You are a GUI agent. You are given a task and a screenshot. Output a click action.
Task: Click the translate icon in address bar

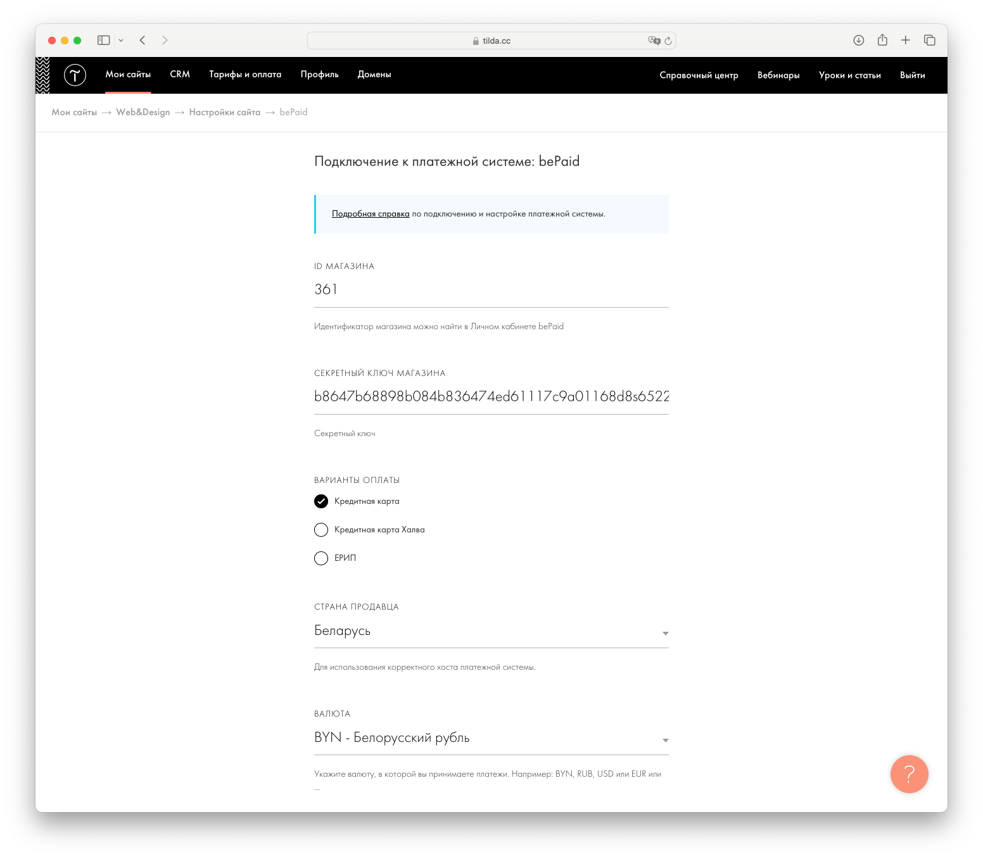pos(654,41)
